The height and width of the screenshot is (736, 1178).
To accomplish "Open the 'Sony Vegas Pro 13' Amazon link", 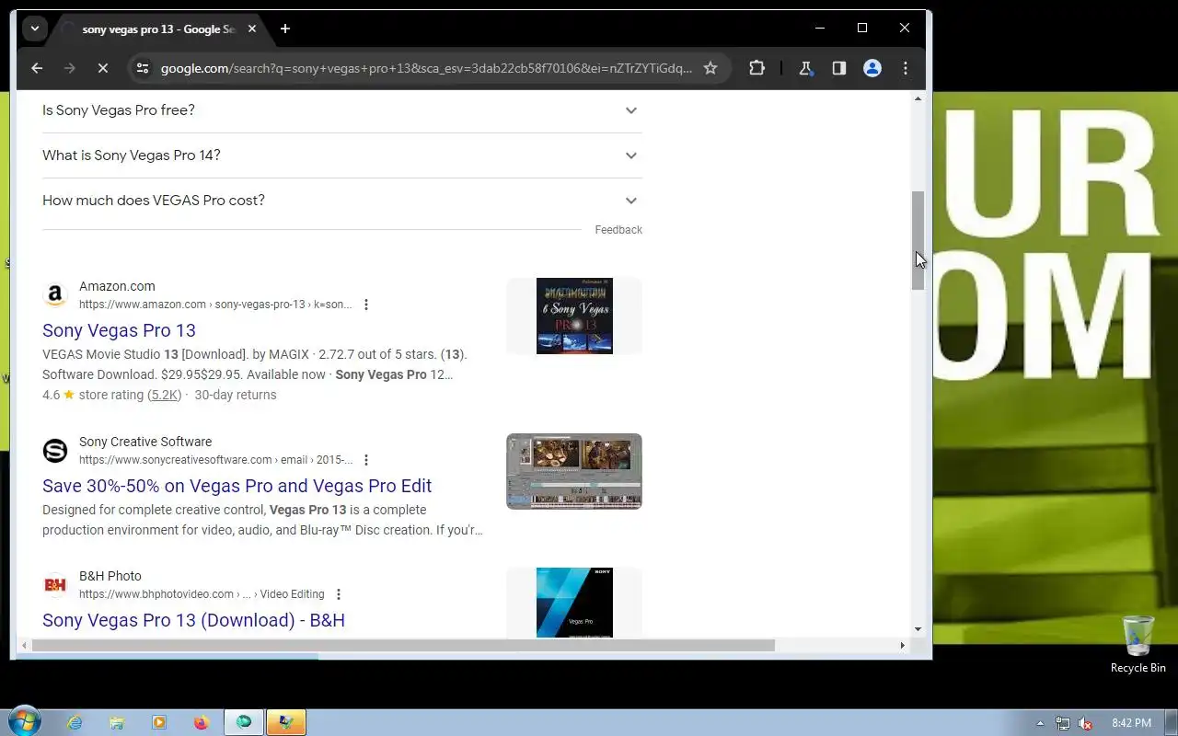I will (119, 330).
